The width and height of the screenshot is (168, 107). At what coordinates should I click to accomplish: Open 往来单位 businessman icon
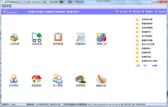pos(14,79)
